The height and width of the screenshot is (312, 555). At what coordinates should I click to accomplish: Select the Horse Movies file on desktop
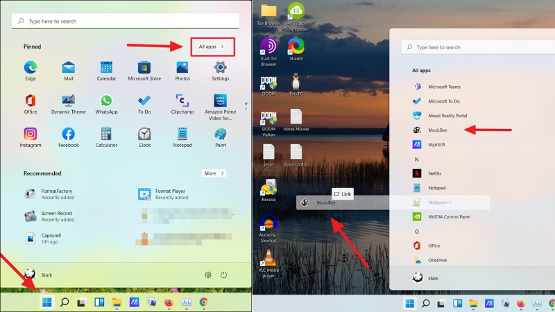pos(296,120)
